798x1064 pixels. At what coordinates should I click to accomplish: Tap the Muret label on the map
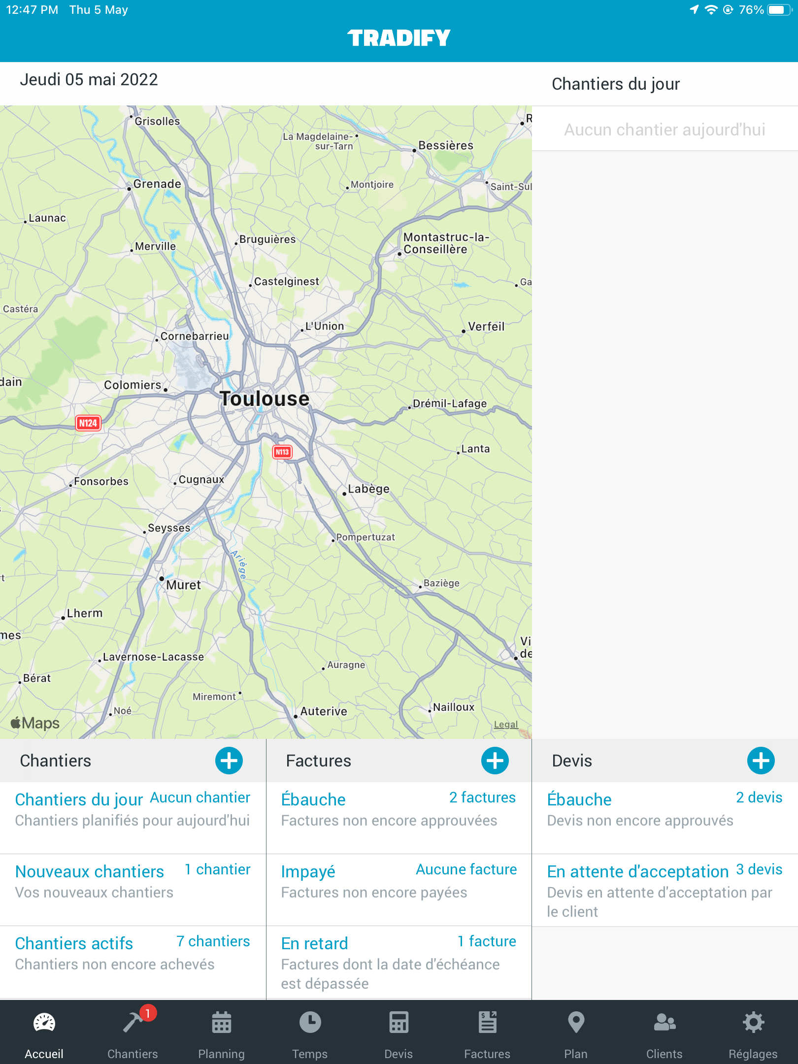pyautogui.click(x=183, y=585)
